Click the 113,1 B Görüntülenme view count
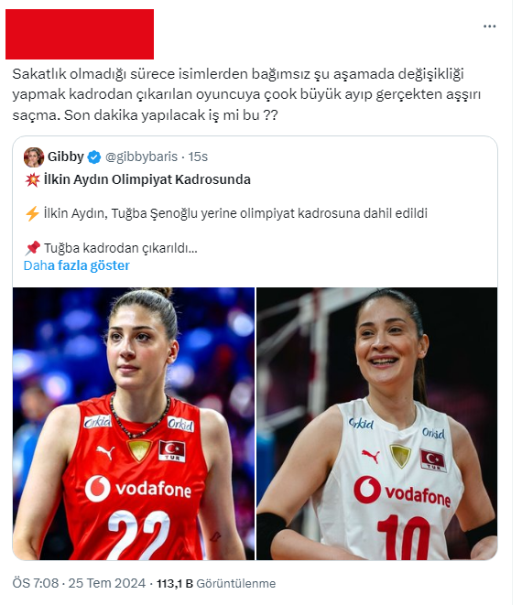 click(x=216, y=583)
